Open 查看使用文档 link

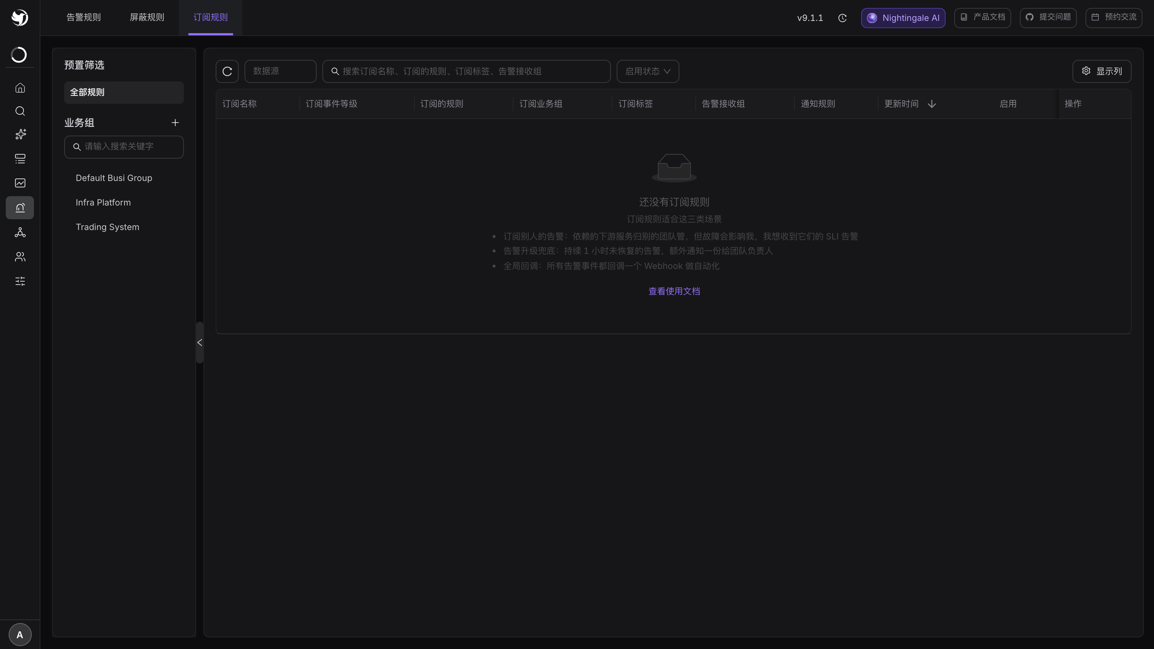coord(674,291)
